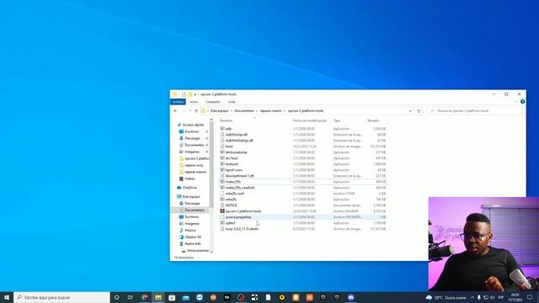The height and width of the screenshot is (303, 539).
Task: Select the libwinpthread-1.dll file
Action: click(x=239, y=176)
